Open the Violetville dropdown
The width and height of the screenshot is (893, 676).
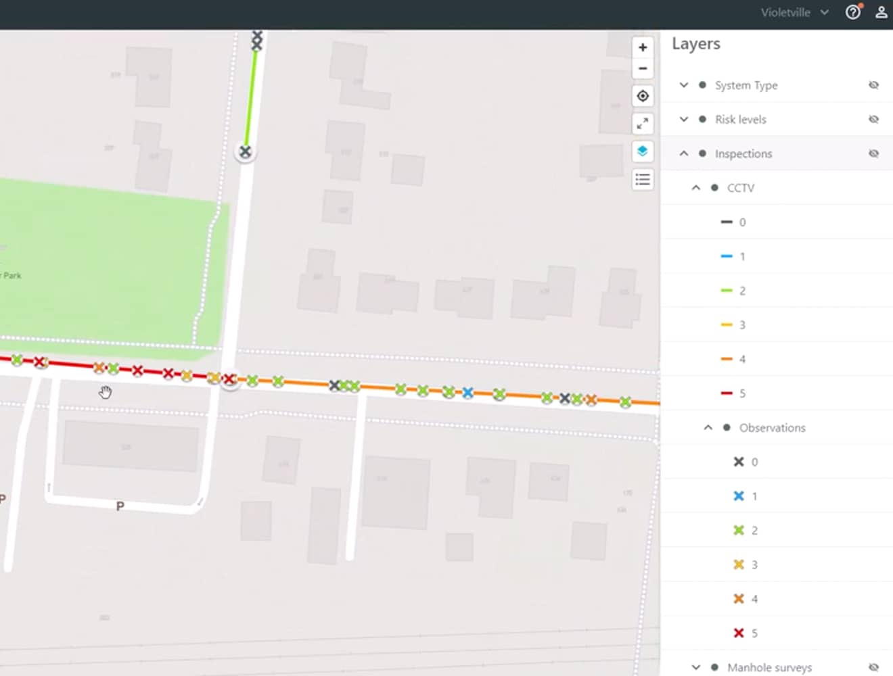coord(794,12)
